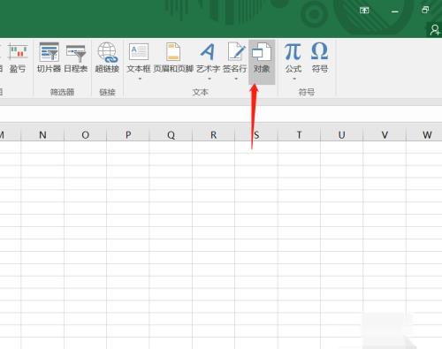
Task: Insert a Slicer with 切片器 icon
Action: click(x=49, y=57)
